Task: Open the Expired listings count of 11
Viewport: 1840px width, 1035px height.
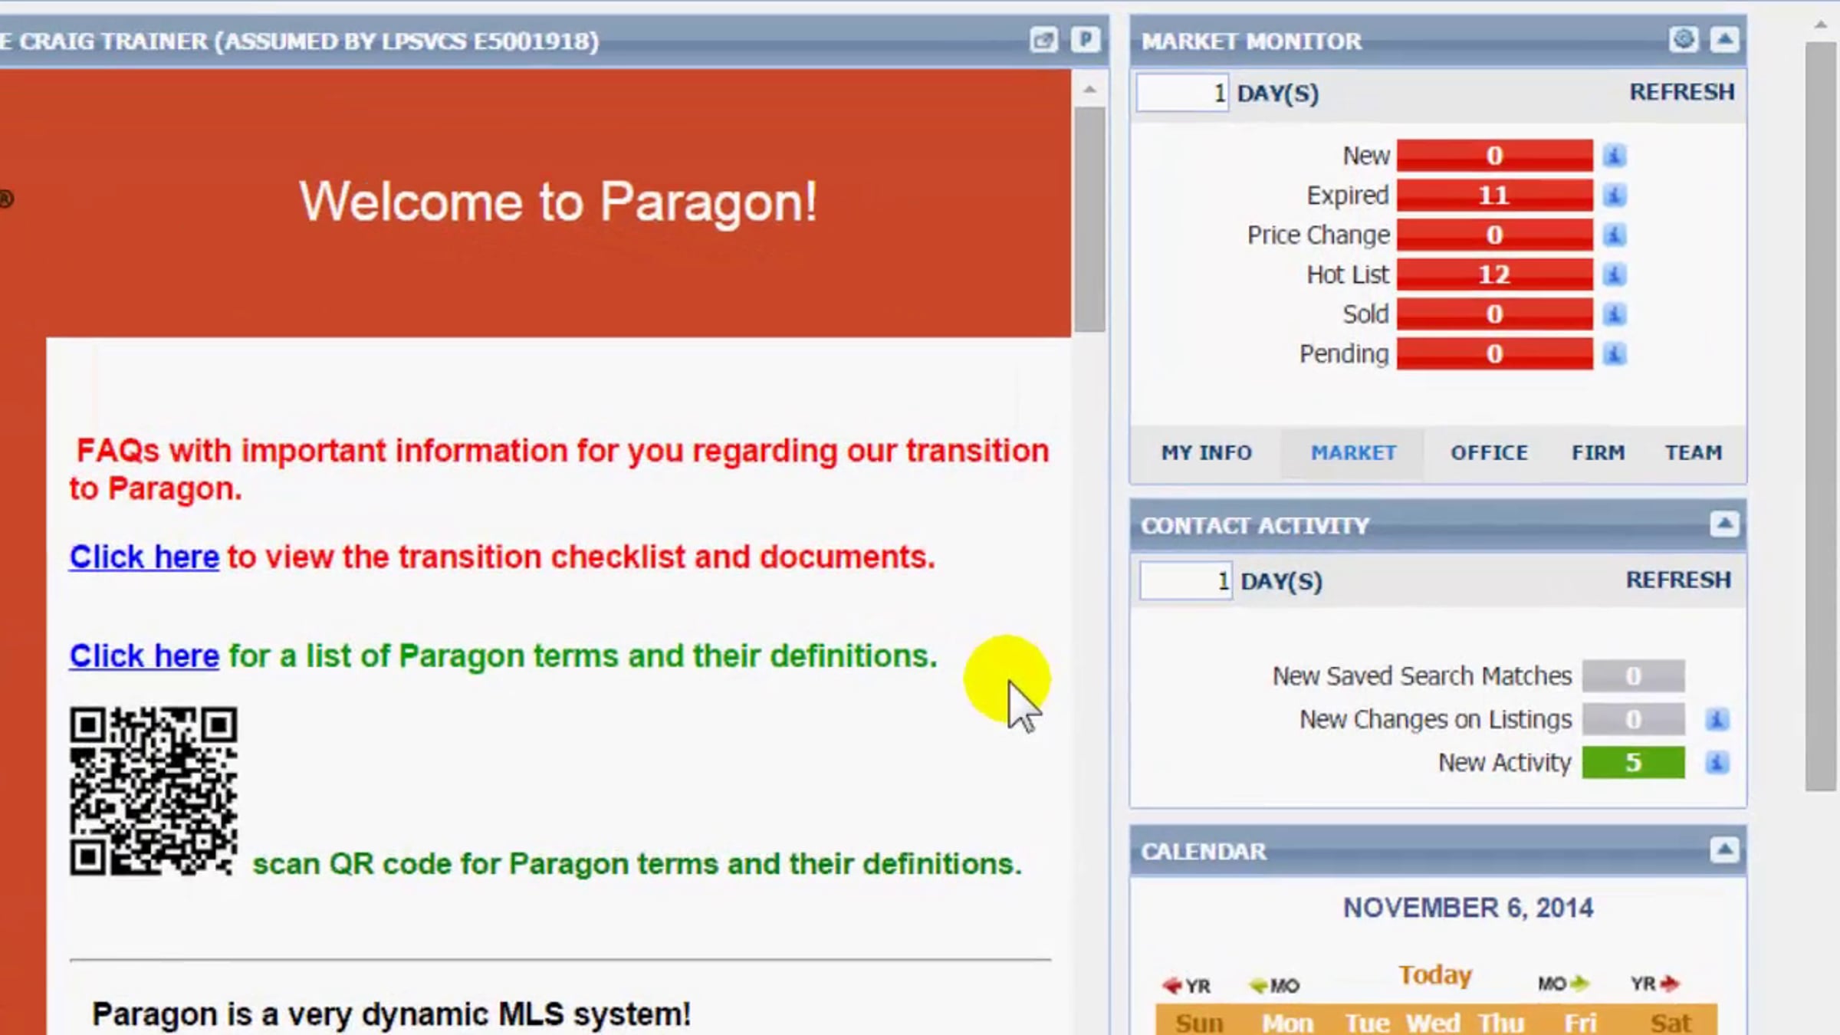Action: pos(1494,195)
